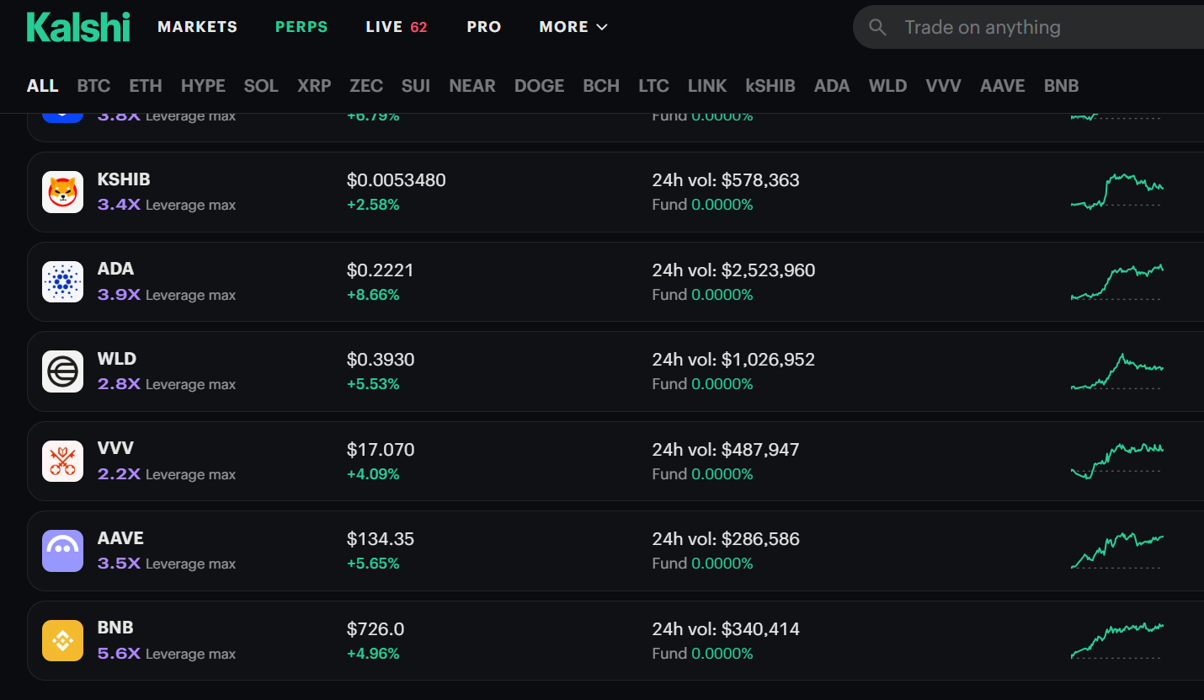The width and height of the screenshot is (1204, 700).
Task: View the AAVE sparkline chart
Action: [x=1116, y=551]
